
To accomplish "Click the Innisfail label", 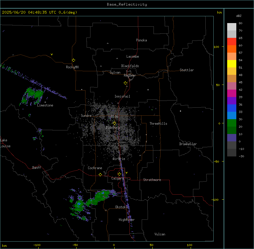I will tap(122, 96).
